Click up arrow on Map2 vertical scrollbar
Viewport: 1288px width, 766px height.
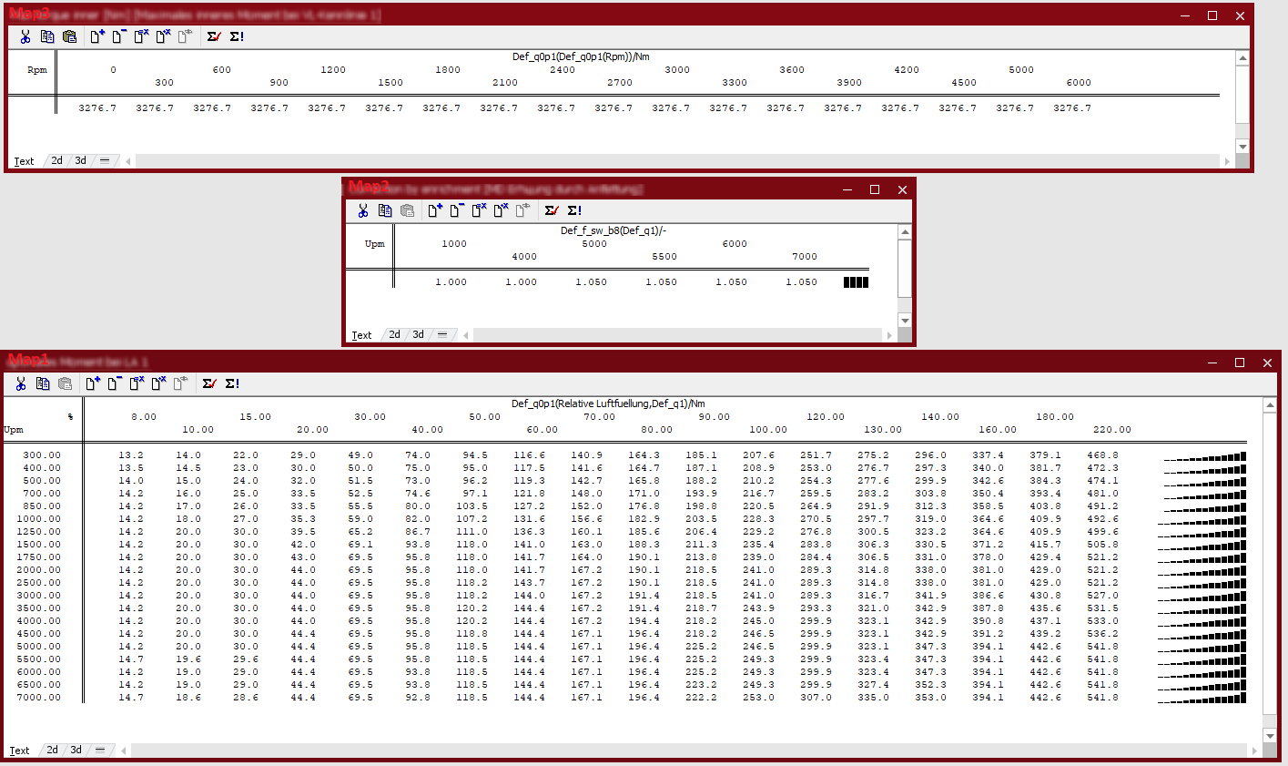pyautogui.click(x=905, y=232)
